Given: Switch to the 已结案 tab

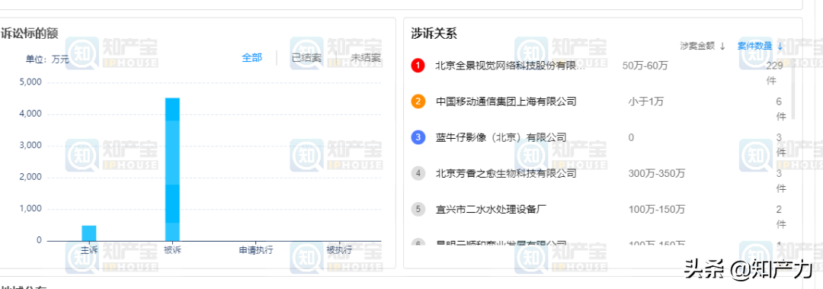Looking at the screenshot, I should [x=306, y=57].
